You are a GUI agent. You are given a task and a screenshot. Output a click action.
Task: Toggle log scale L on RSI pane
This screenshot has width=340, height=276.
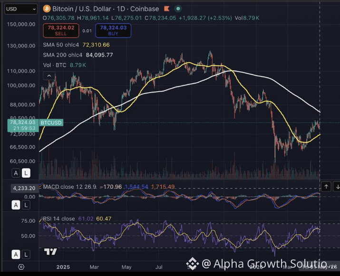tap(26, 255)
